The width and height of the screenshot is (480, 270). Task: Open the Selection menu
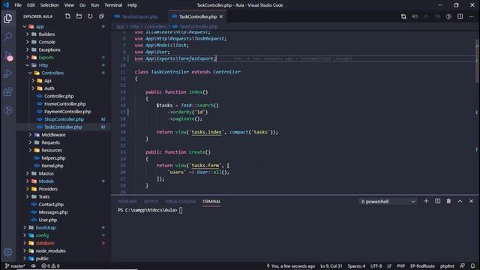49,5
